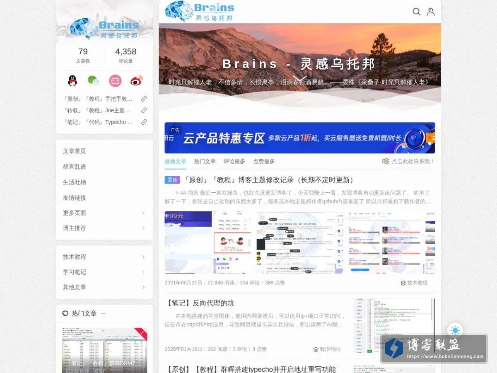
Task: Click the 4,358 评论量 counter
Action: [126, 56]
